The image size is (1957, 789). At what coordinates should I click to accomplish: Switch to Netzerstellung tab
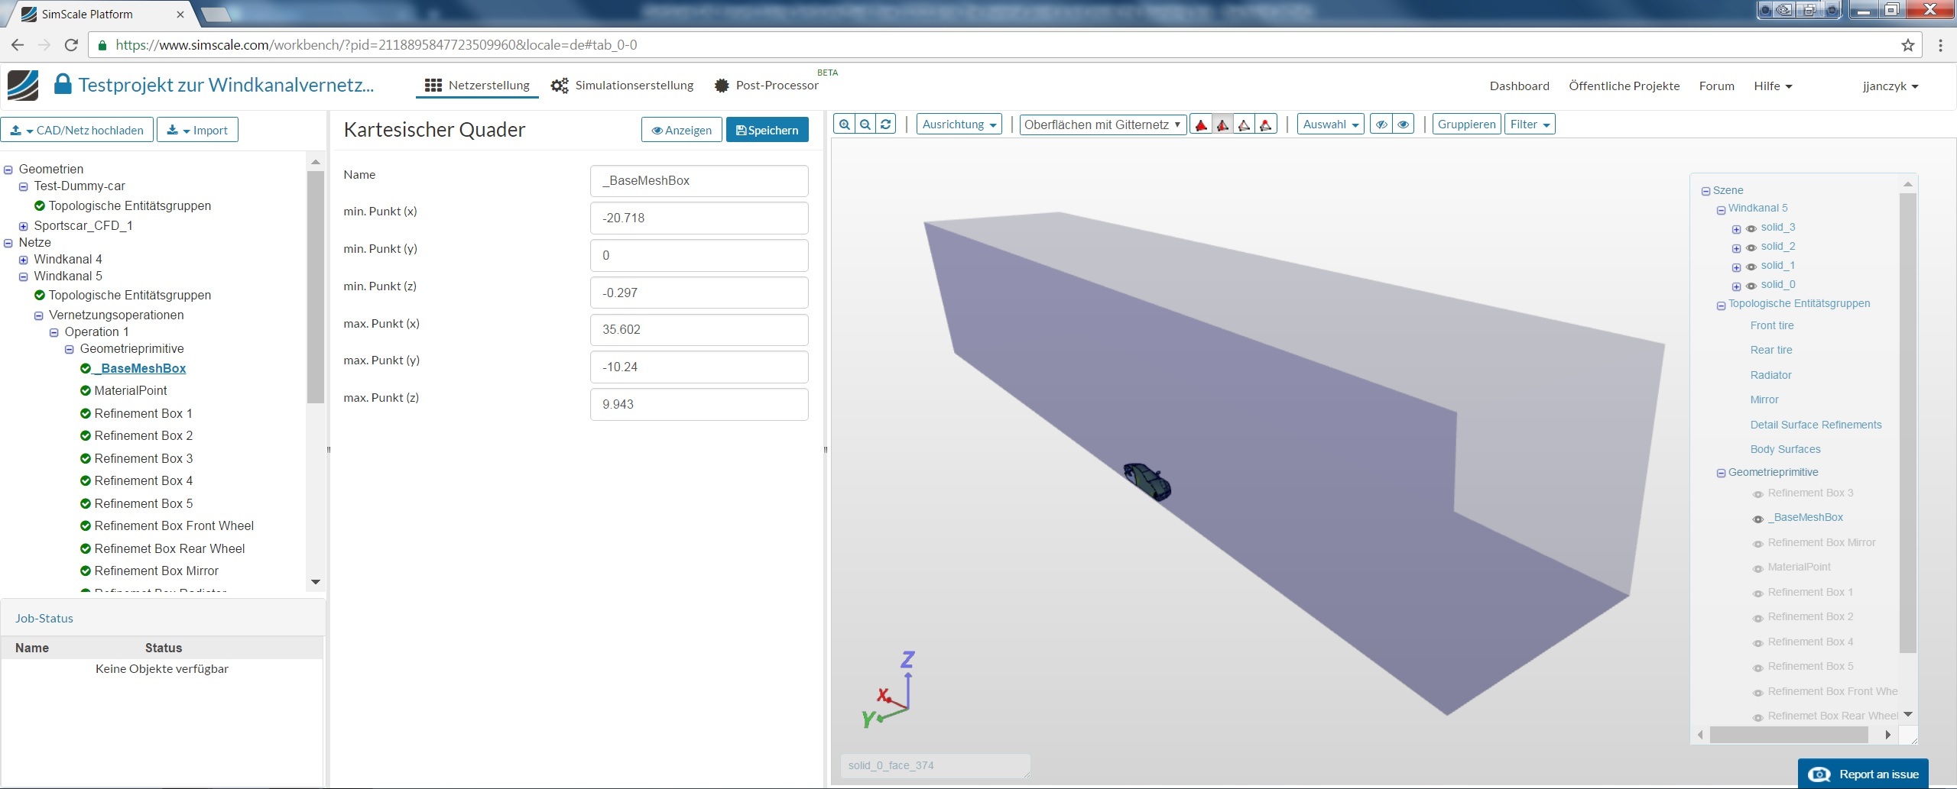(477, 86)
